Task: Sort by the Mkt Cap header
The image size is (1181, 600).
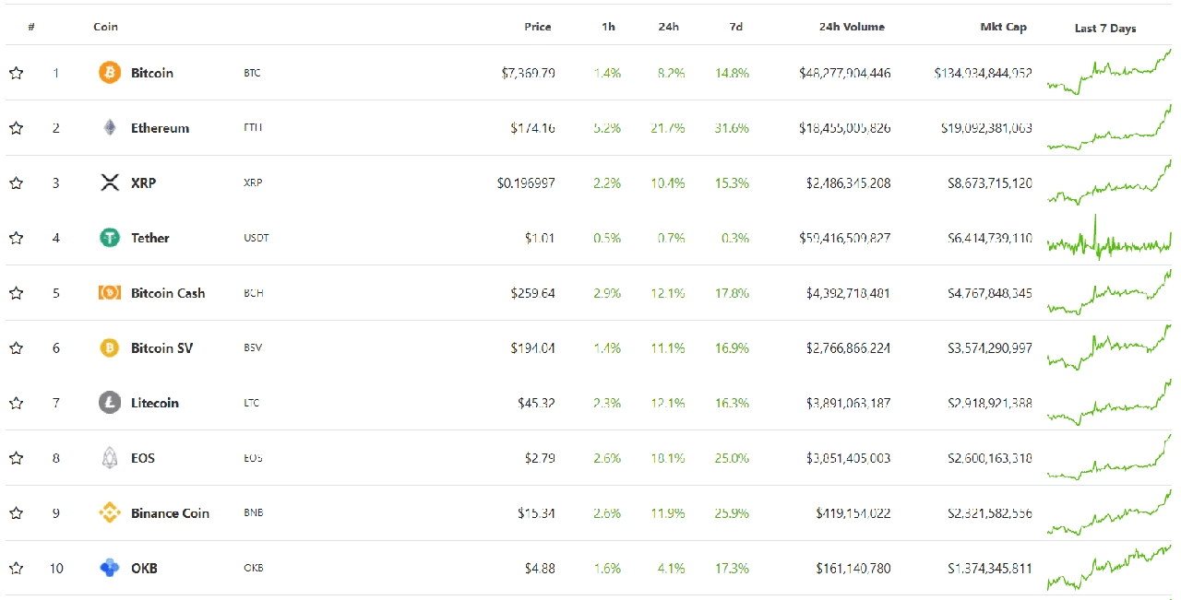Action: click(1003, 27)
